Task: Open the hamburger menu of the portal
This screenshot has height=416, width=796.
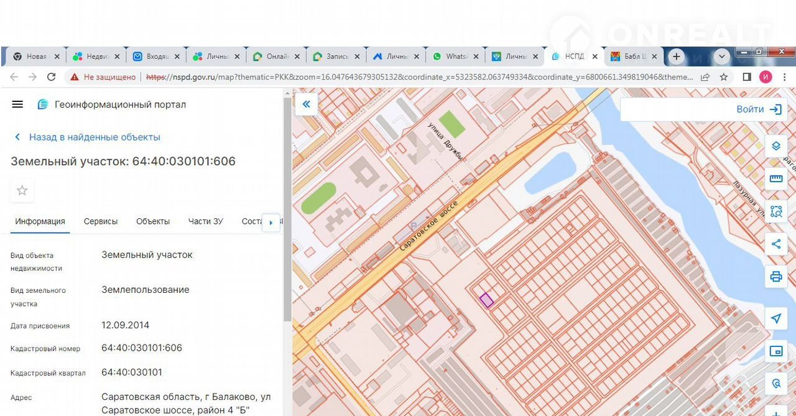Action: click(x=17, y=104)
